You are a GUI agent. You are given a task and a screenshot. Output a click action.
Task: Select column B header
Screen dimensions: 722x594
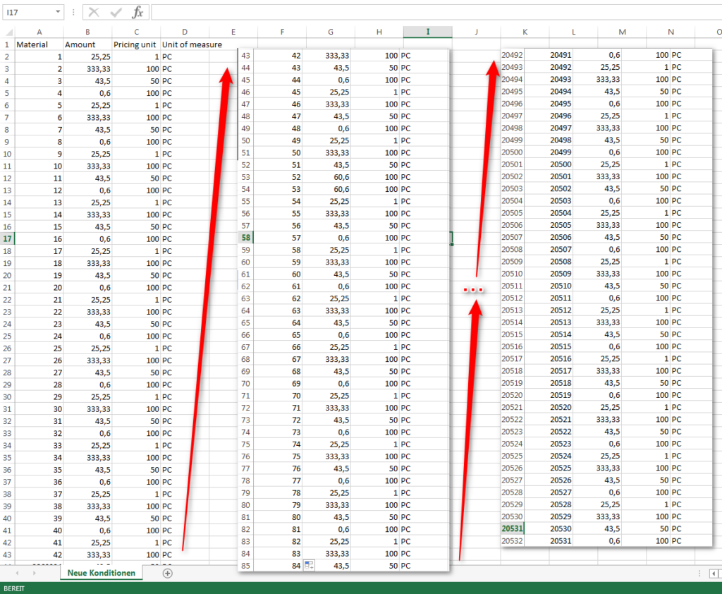click(87, 32)
